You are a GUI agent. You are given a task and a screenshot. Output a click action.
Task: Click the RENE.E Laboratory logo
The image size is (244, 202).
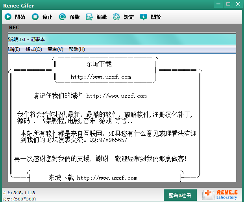point(220,195)
